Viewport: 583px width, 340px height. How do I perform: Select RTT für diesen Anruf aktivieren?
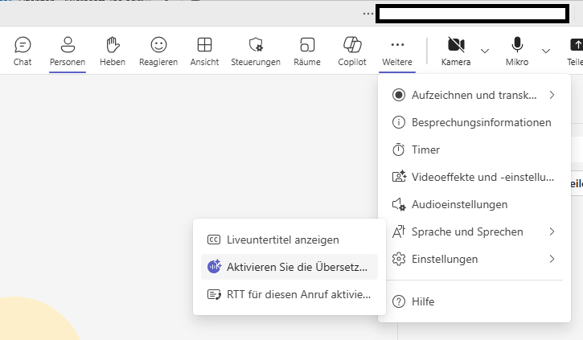pyautogui.click(x=289, y=294)
